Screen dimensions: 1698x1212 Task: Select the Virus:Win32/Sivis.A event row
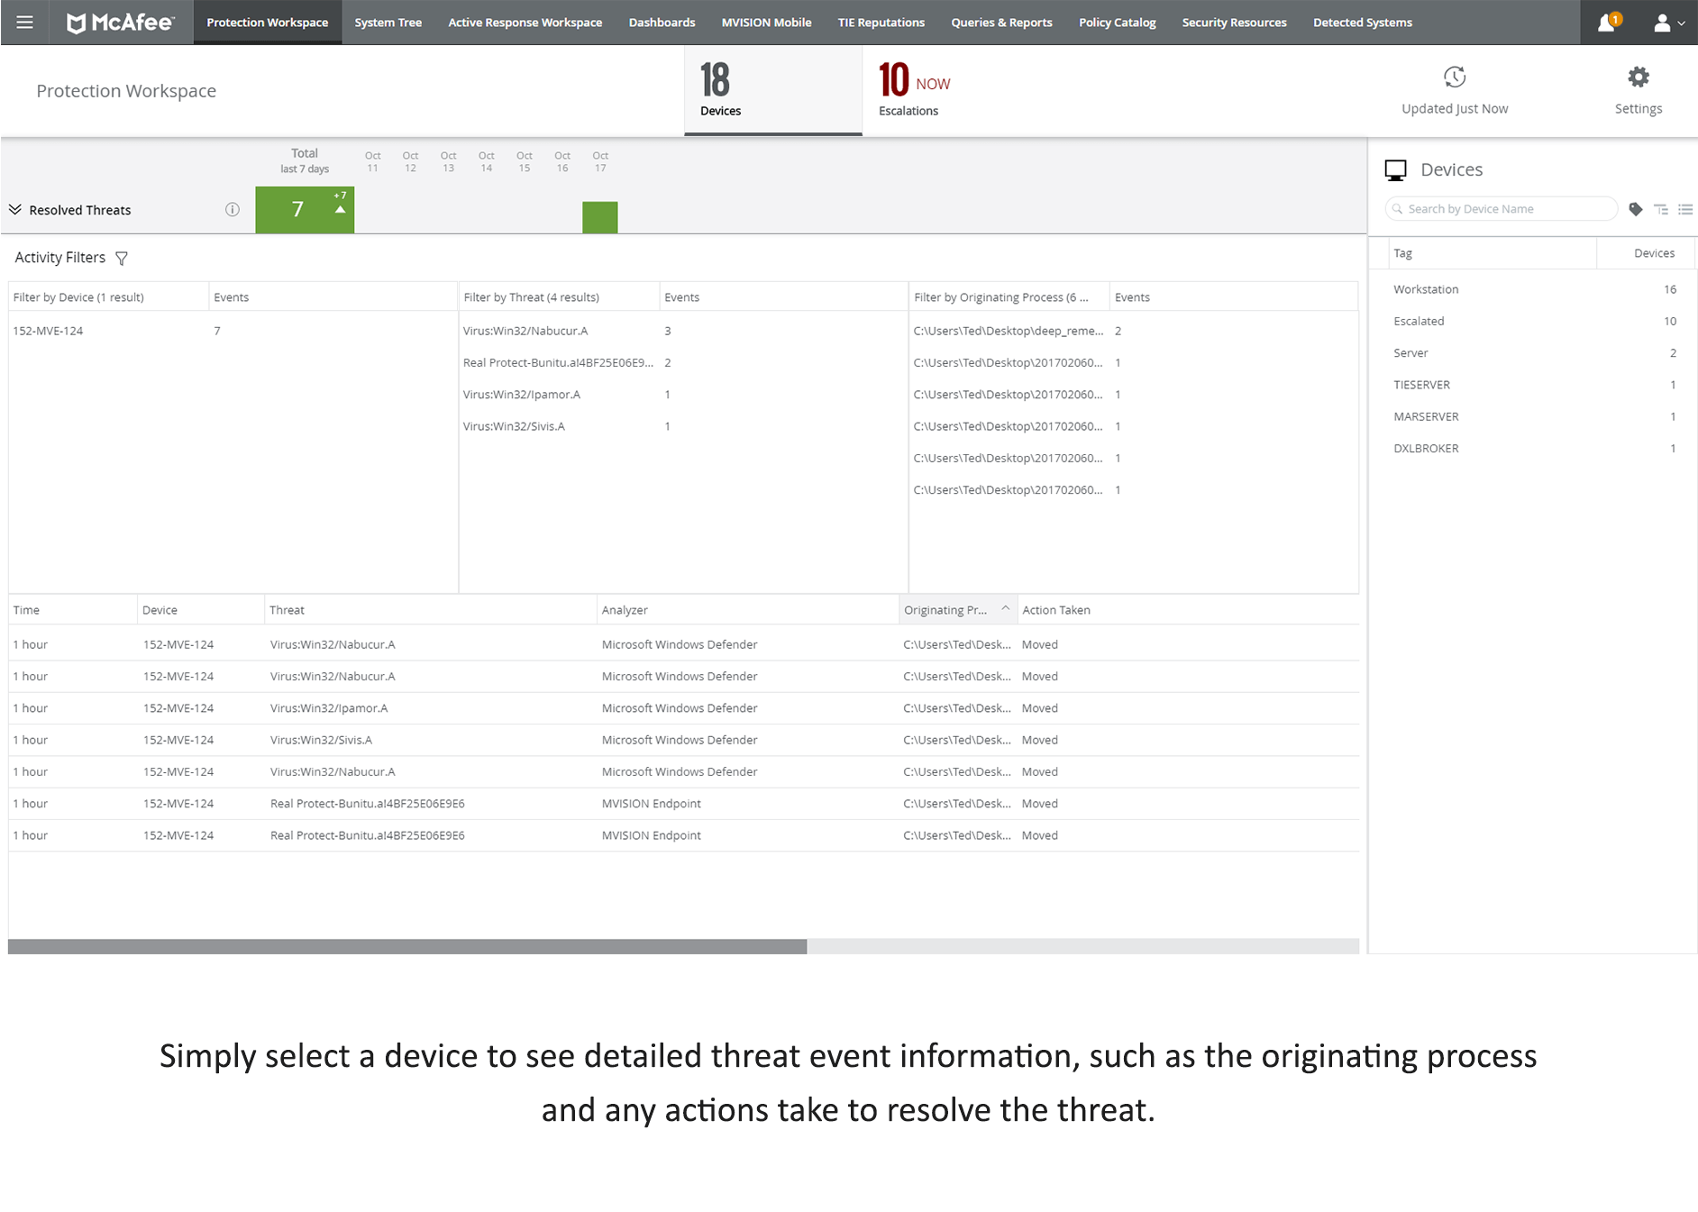click(x=683, y=740)
